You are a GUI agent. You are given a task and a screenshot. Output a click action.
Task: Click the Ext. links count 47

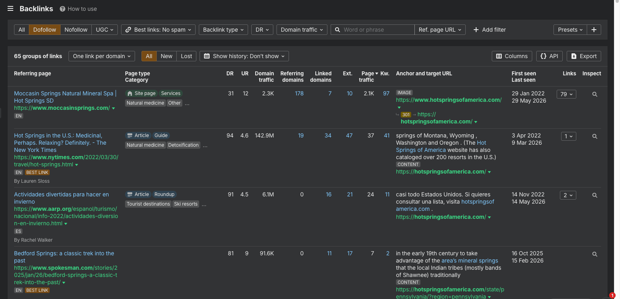[x=349, y=135]
